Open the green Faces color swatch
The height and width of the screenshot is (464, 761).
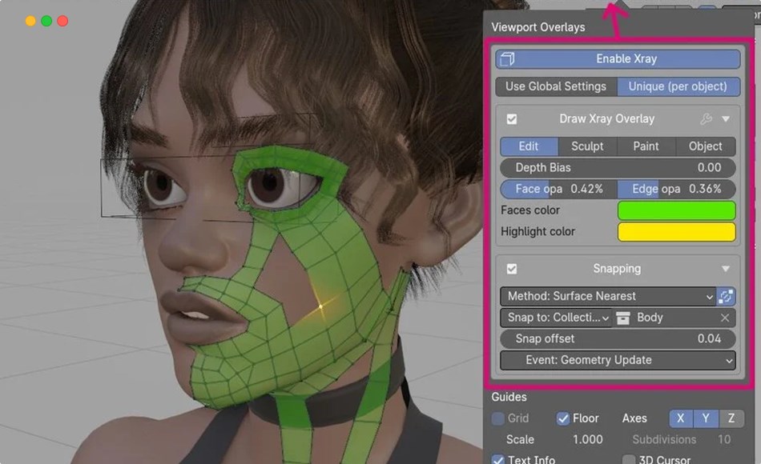click(676, 210)
